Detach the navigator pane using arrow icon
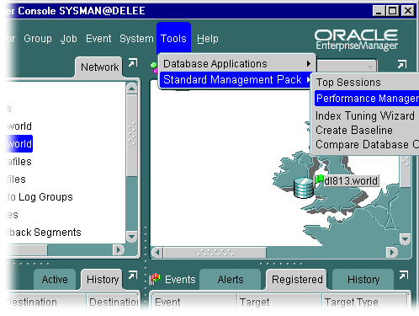The image size is (419, 316). (133, 63)
